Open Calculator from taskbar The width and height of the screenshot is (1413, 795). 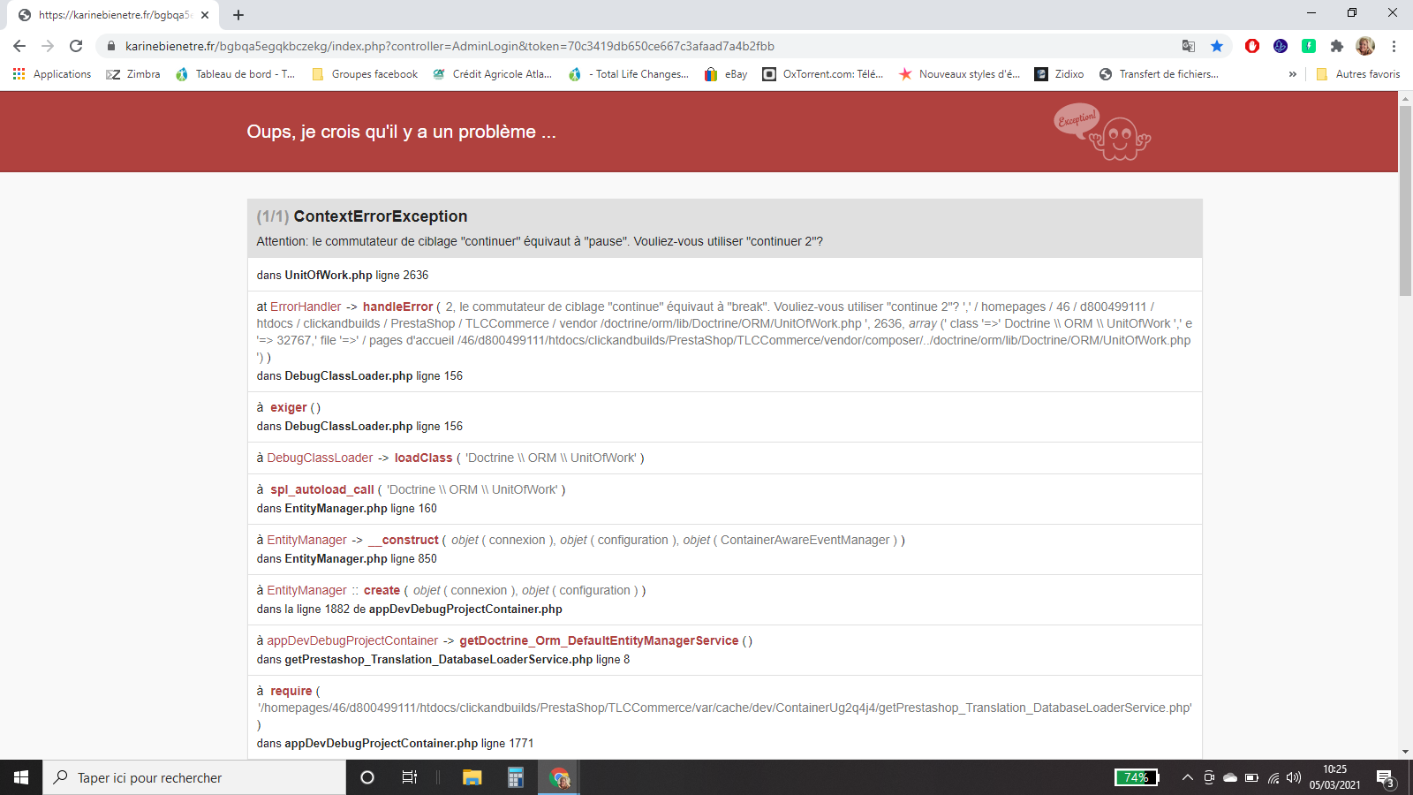click(x=516, y=777)
